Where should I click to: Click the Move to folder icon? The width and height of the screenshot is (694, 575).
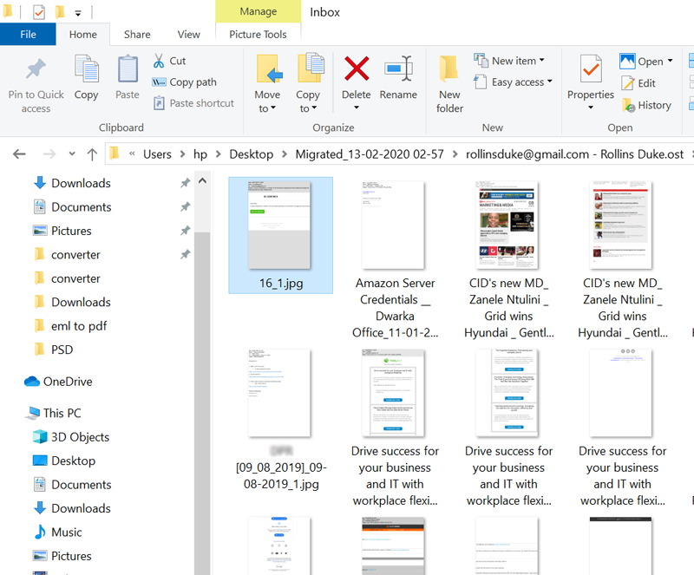(x=269, y=69)
